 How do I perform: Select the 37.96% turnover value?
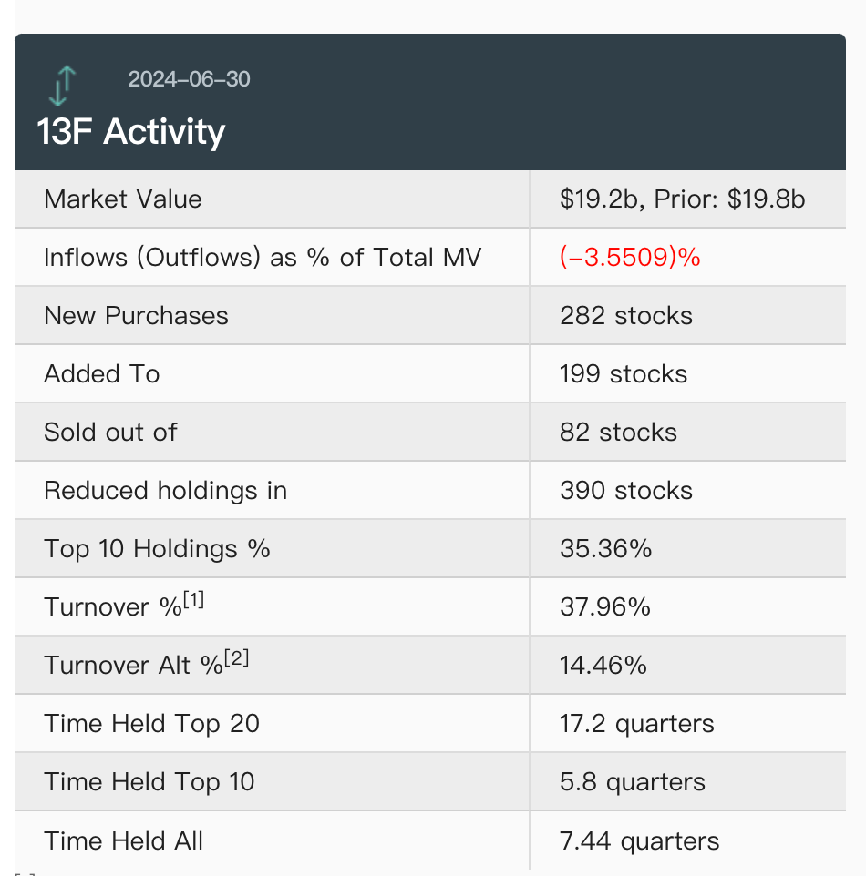(605, 607)
